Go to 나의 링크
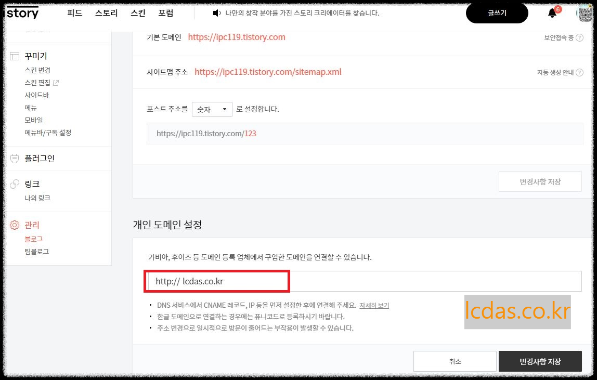The width and height of the screenshot is (597, 380). point(37,198)
